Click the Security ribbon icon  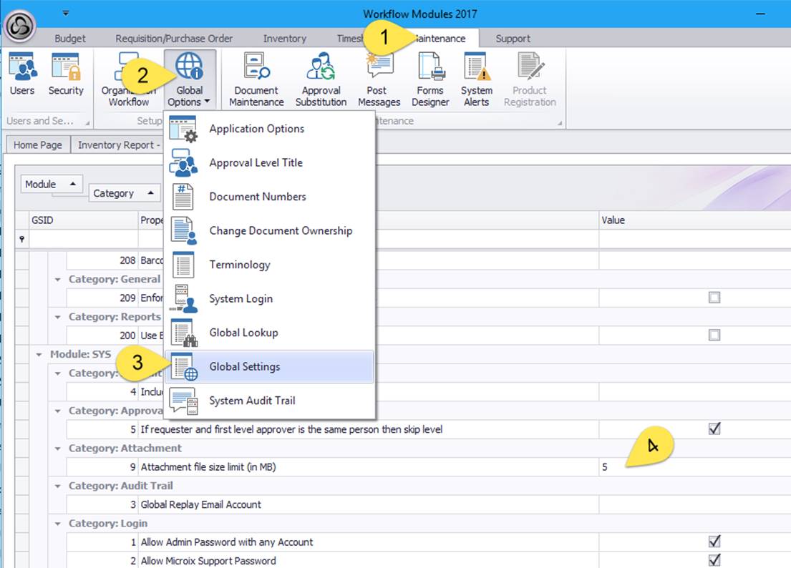(x=66, y=76)
